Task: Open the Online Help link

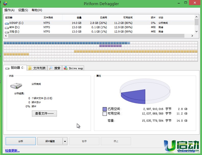Action: click(186, 151)
